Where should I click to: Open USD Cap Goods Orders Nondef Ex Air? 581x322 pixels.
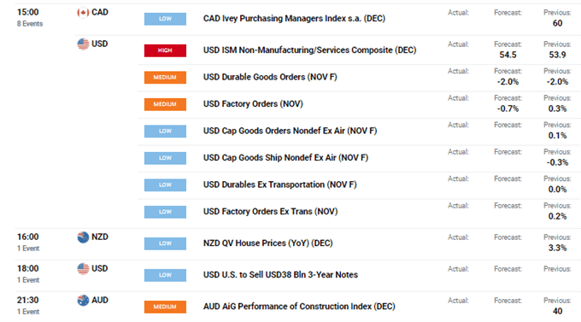(290, 131)
